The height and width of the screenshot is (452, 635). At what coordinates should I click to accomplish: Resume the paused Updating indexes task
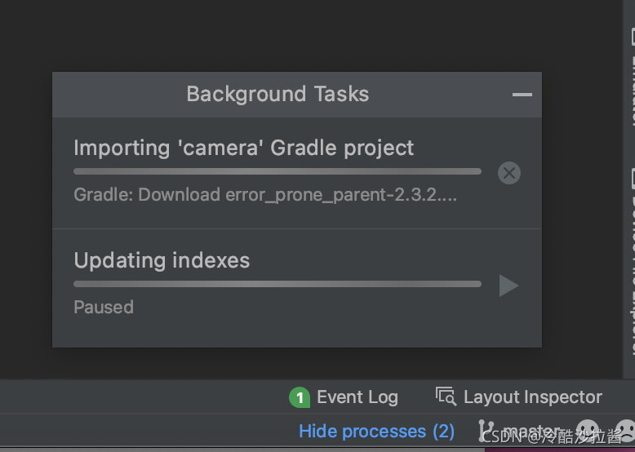click(508, 286)
